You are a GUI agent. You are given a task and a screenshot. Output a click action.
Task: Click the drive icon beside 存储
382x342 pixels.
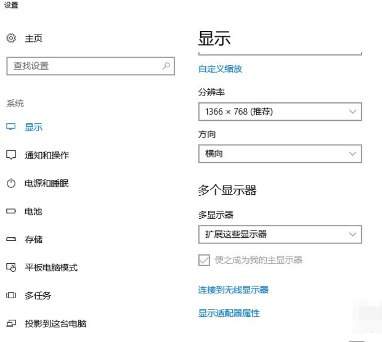pos(11,239)
